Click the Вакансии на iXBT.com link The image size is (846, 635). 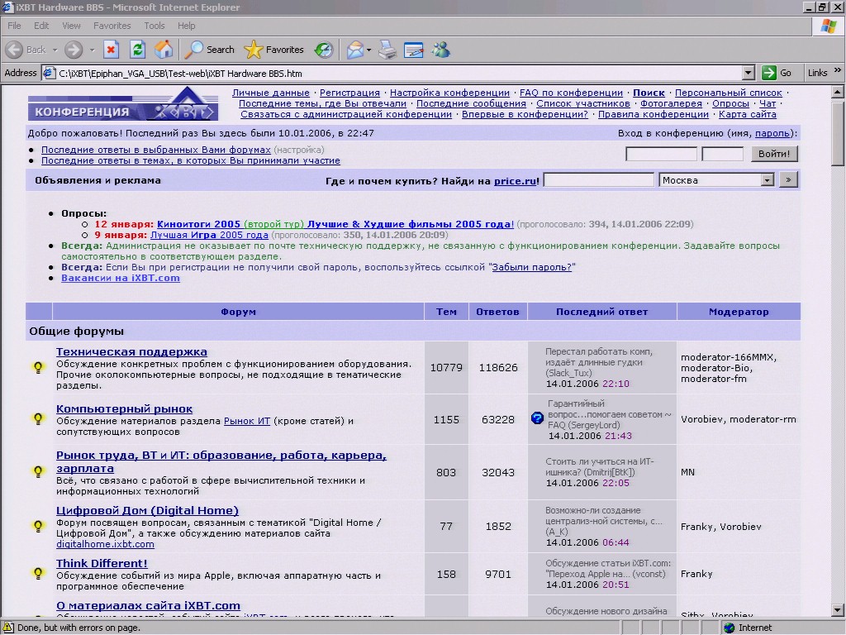coord(120,278)
